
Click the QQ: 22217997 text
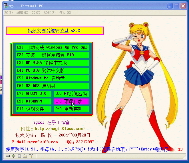tap(81, 142)
